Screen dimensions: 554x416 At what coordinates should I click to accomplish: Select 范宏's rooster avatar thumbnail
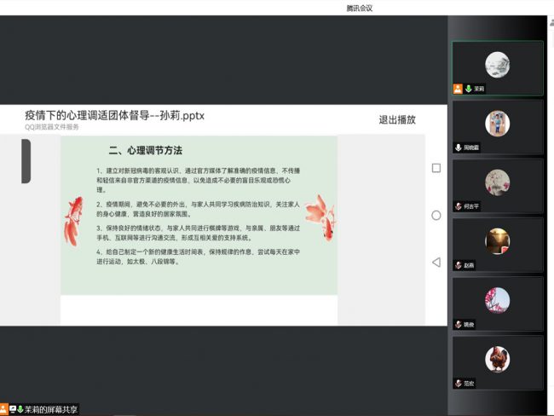point(497,359)
